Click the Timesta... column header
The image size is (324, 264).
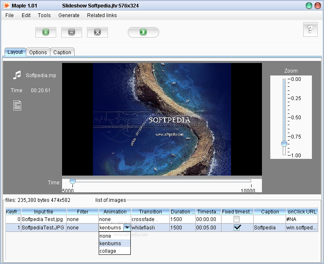tap(209, 211)
